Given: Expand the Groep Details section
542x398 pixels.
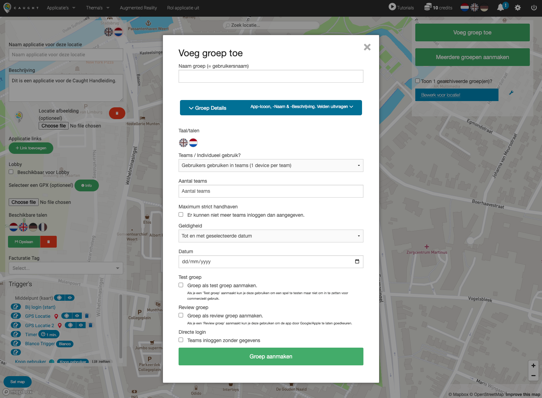Looking at the screenshot, I should (208, 108).
